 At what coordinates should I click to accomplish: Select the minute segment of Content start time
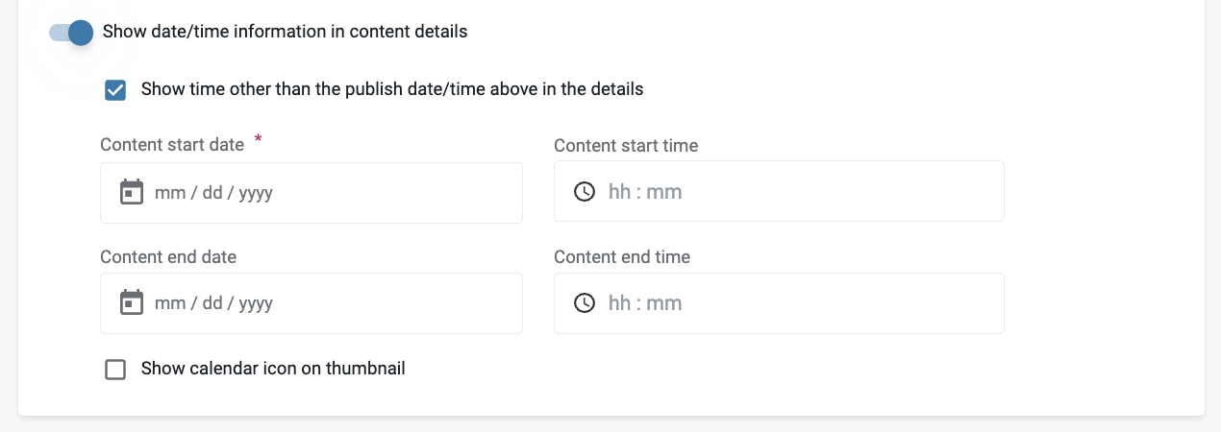click(664, 192)
